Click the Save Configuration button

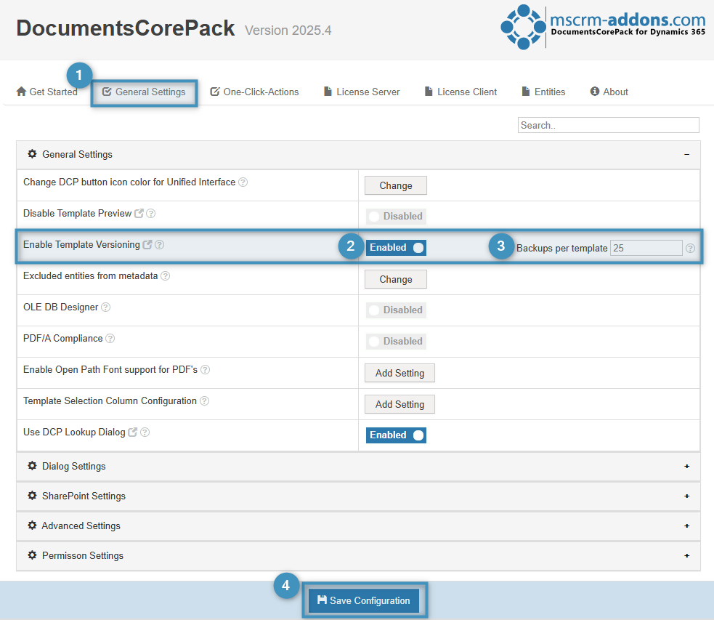364,601
